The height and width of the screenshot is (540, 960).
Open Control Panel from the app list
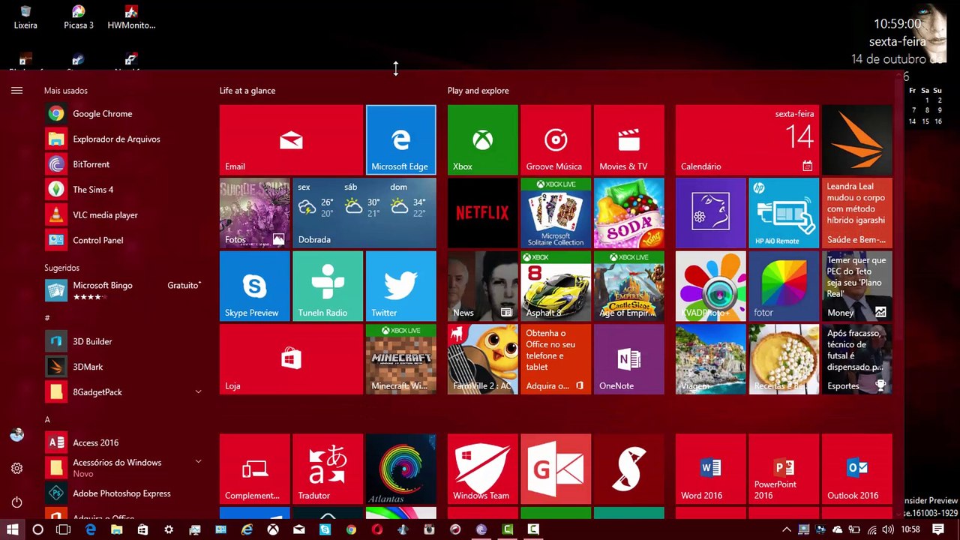124,240
